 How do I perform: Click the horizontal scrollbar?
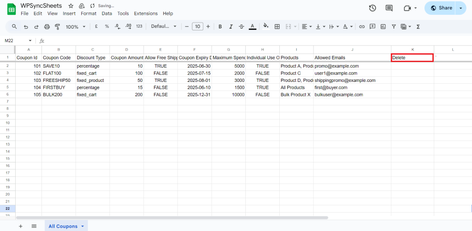[172, 218]
